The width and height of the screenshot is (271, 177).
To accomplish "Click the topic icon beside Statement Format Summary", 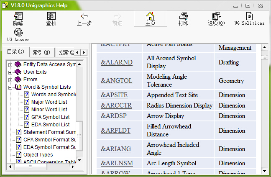I will coord(19,132).
